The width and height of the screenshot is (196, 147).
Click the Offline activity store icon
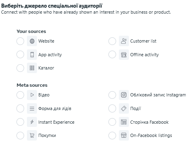click(124, 55)
